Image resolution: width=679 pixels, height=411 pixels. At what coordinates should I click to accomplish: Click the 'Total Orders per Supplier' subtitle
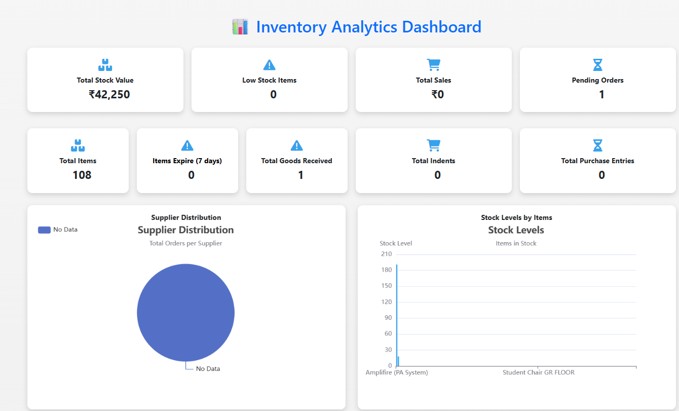[186, 243]
